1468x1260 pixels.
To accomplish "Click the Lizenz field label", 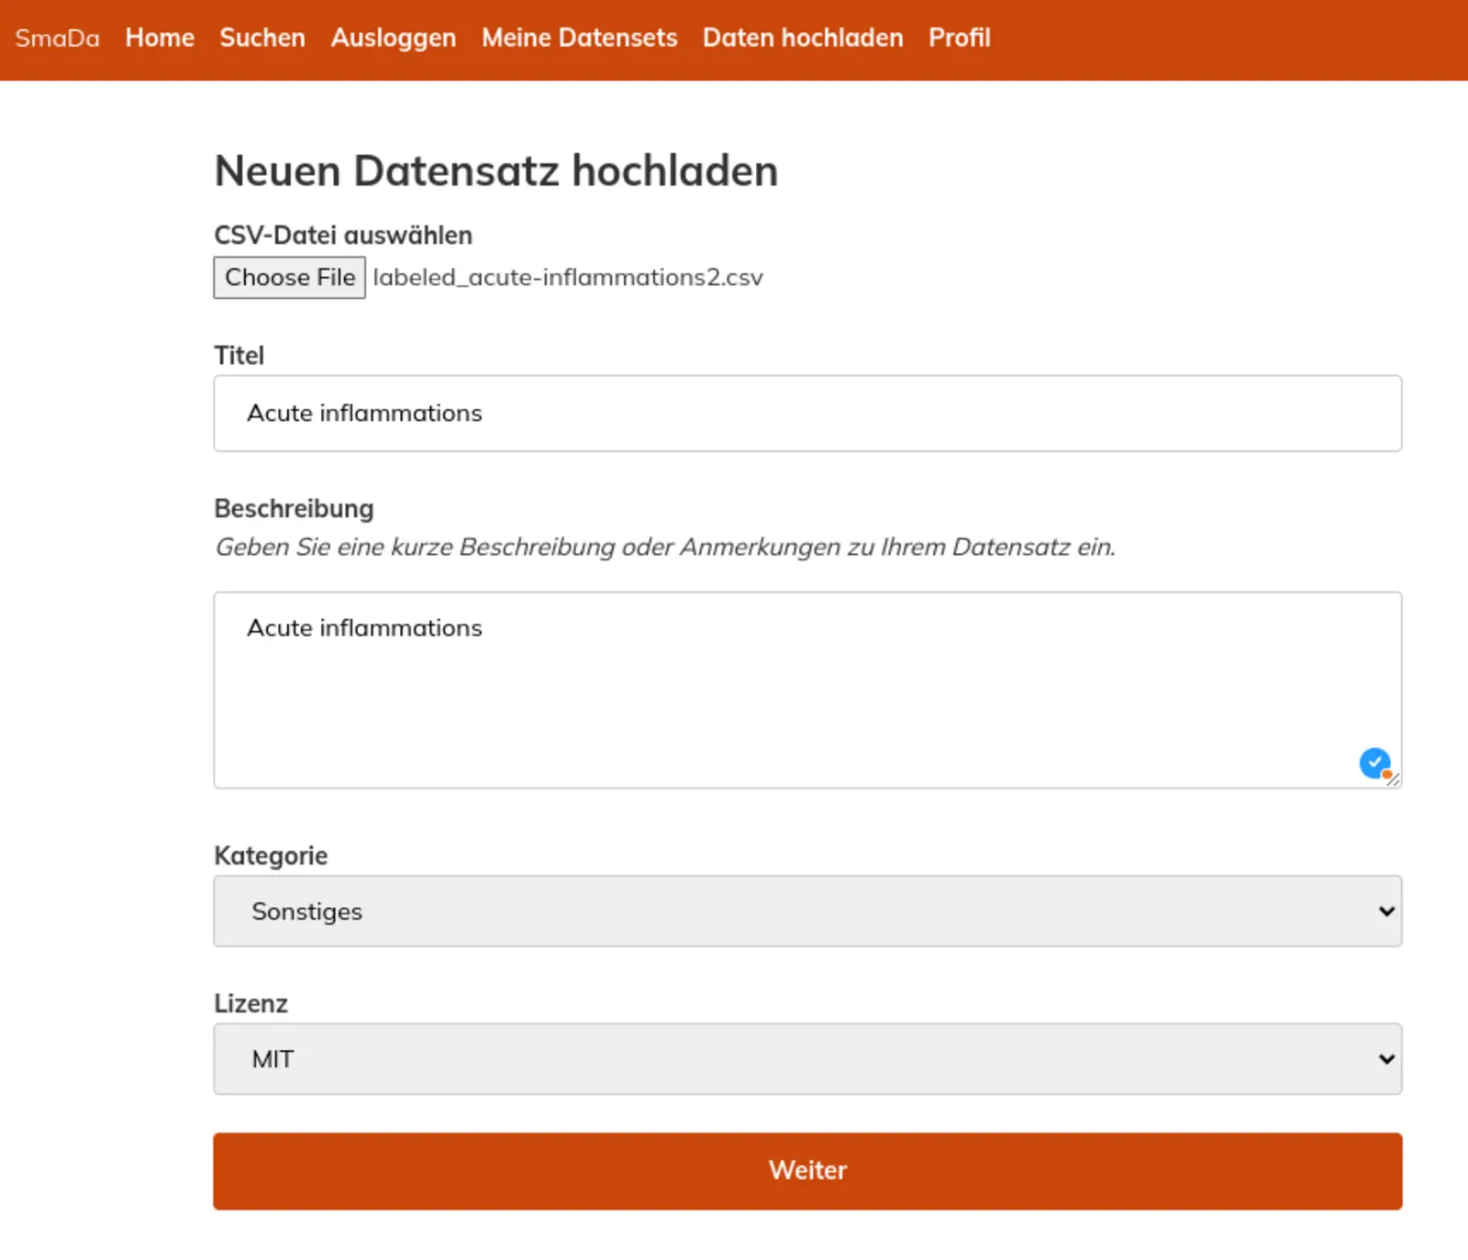I will 250,1002.
